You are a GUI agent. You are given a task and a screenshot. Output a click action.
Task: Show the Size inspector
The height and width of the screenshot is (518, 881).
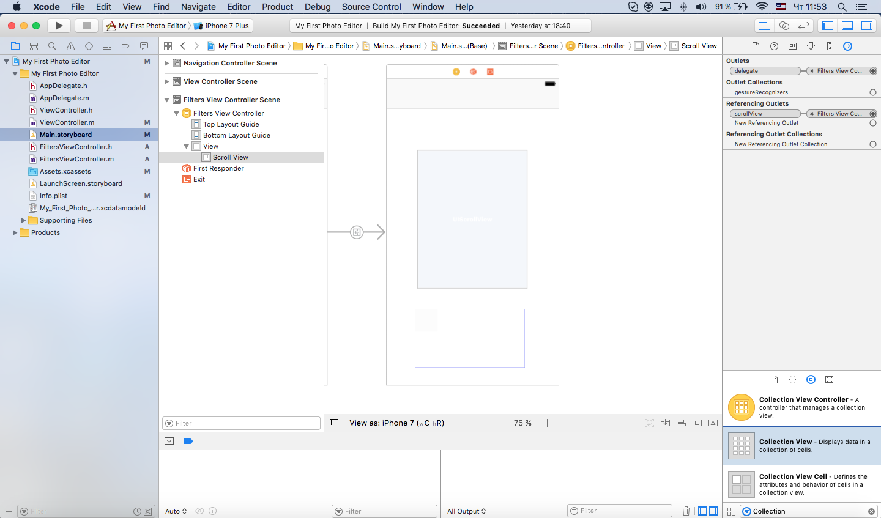point(829,46)
